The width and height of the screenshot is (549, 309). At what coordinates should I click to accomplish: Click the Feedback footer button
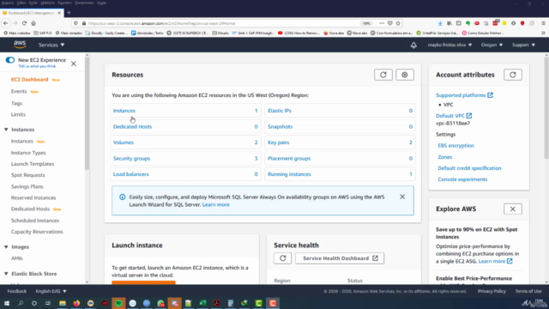(x=17, y=291)
